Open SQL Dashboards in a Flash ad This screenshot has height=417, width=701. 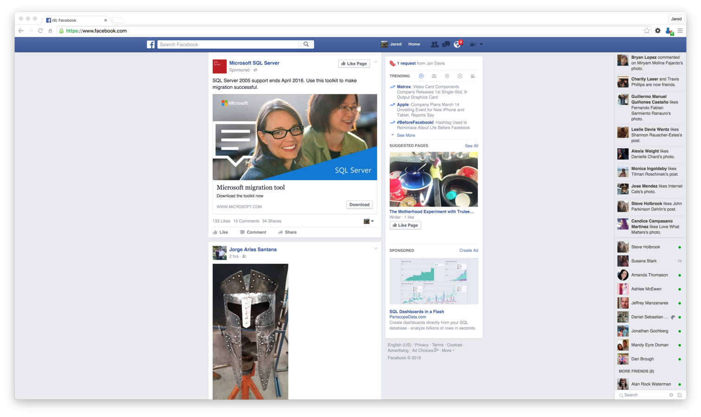tap(417, 312)
